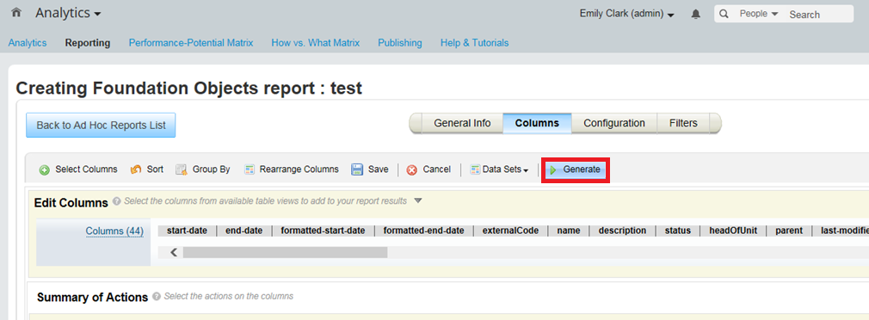Click the search magnifier icon
Screen dimensions: 869x320
tap(724, 14)
